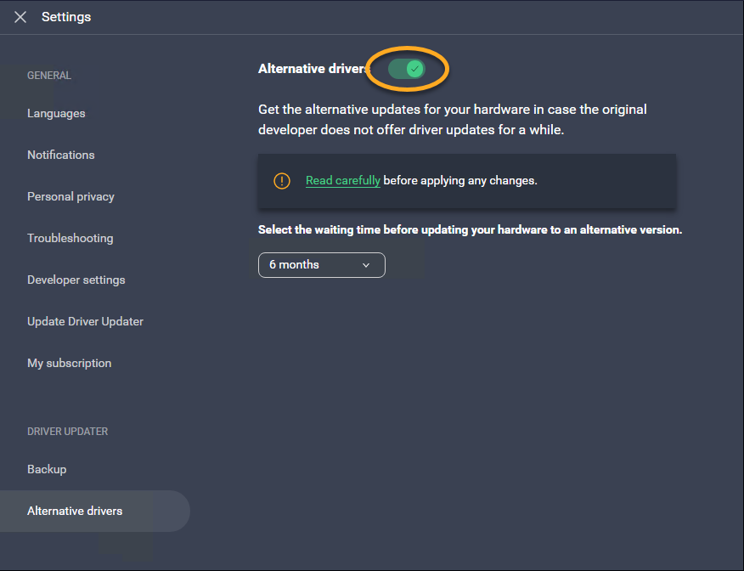This screenshot has width=744, height=571.
Task: Follow the Read carefully link
Action: point(342,181)
